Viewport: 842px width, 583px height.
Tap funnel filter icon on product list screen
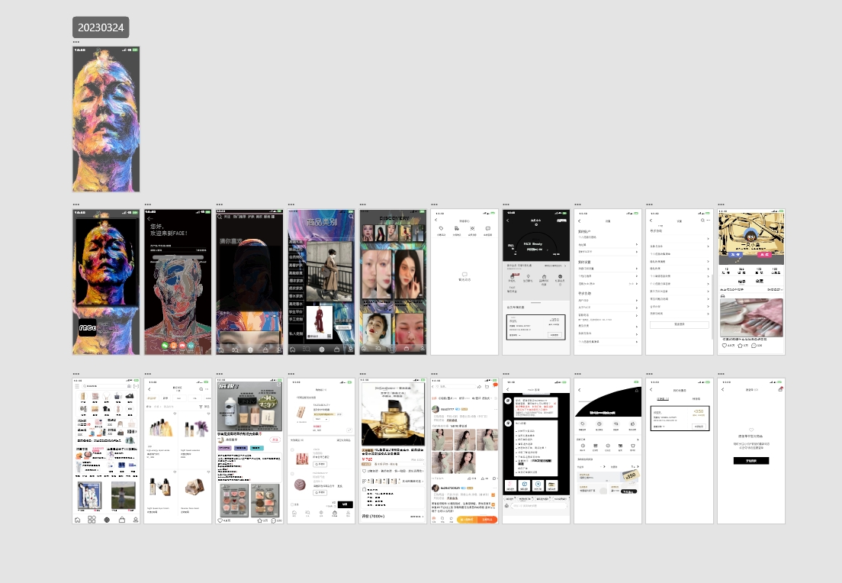click(201, 407)
